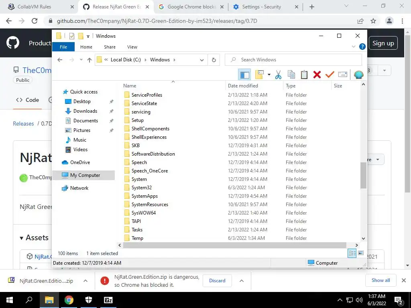Click the Properties quick access toolbar icon
Image resolution: width=411 pixels, height=308 pixels.
point(72,36)
